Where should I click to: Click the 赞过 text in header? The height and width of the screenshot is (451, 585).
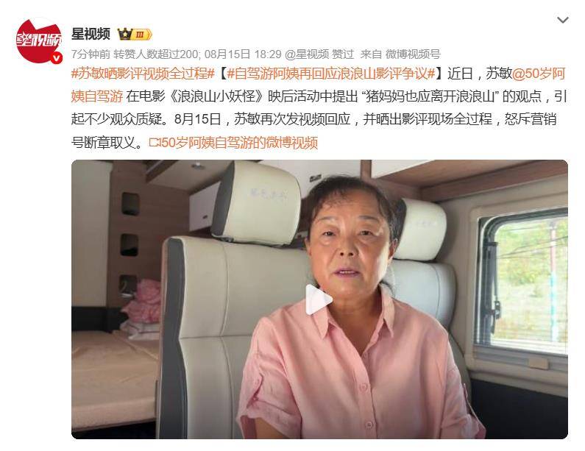click(342, 54)
